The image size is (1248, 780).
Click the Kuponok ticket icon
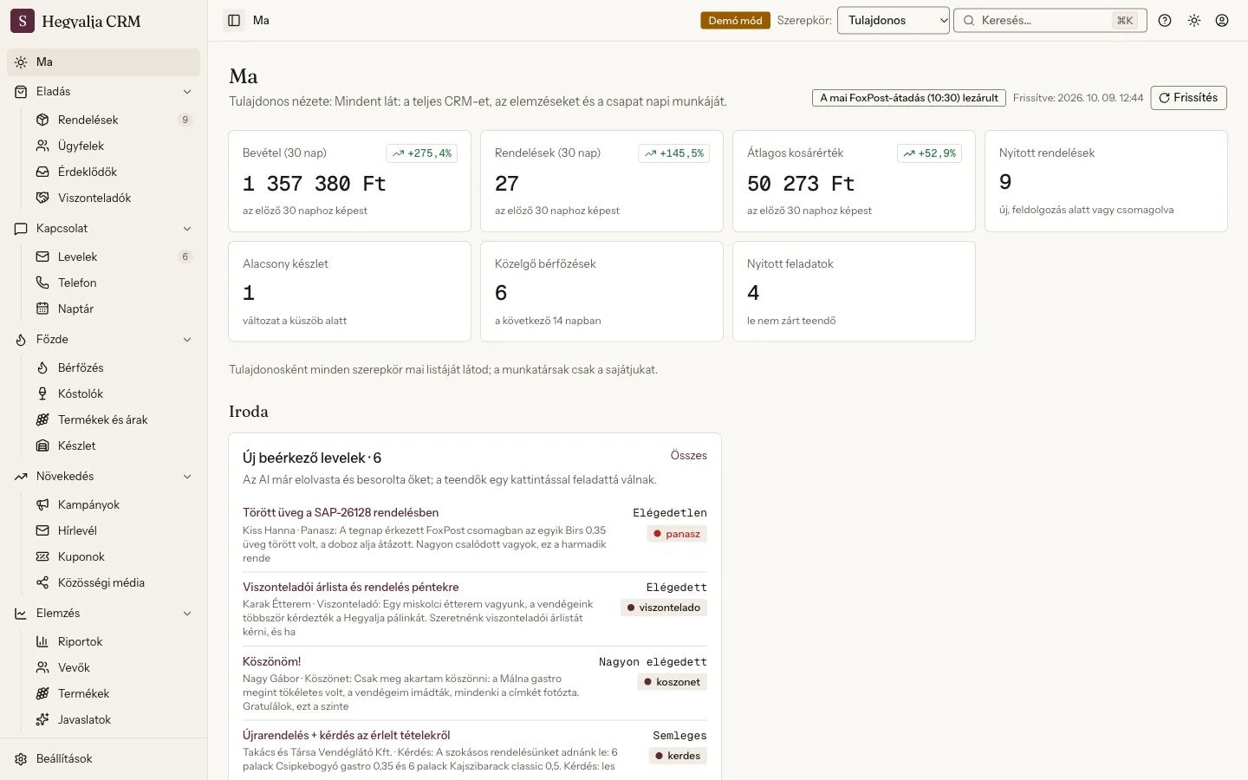[42, 556]
